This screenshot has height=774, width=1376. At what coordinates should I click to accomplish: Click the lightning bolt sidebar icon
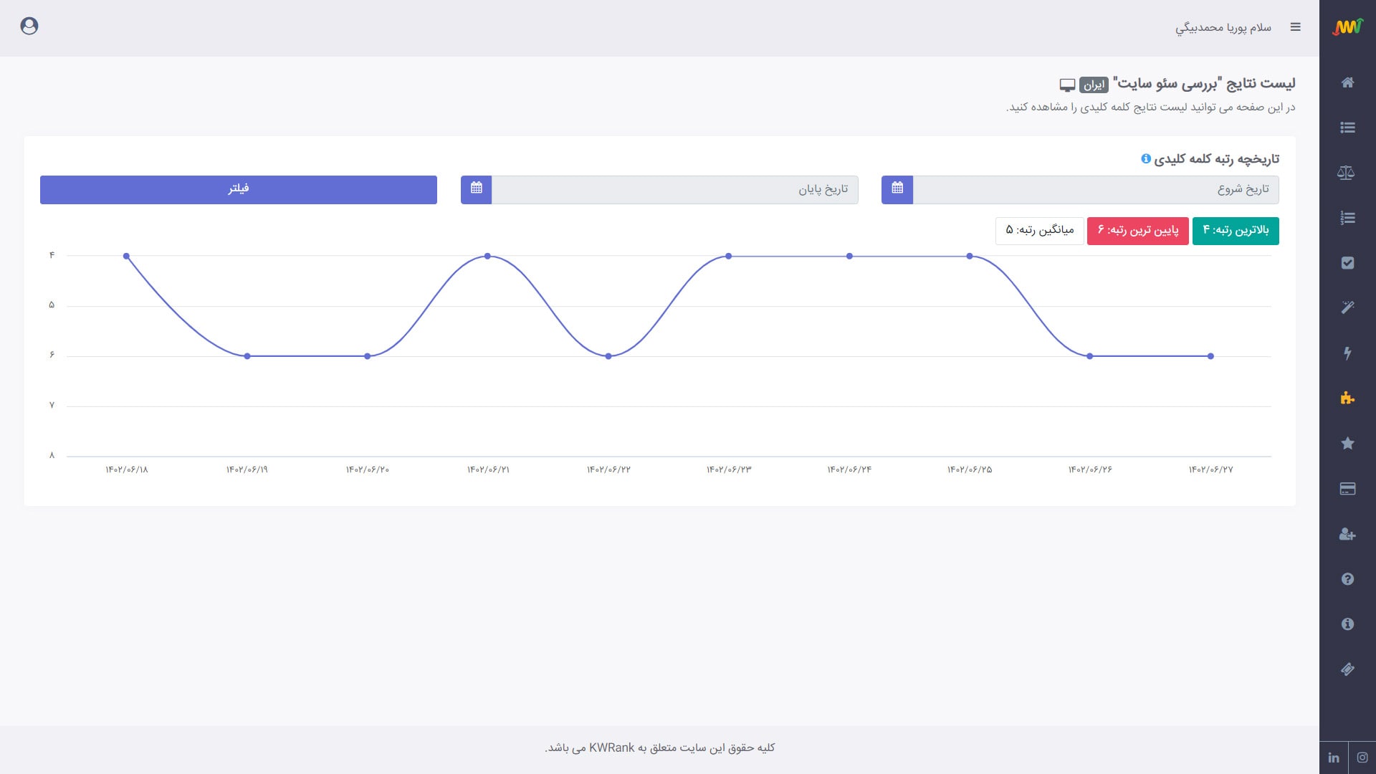(x=1347, y=353)
